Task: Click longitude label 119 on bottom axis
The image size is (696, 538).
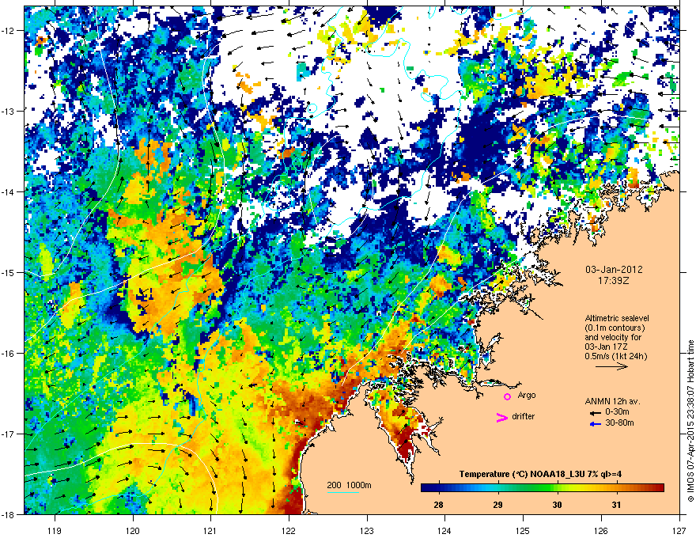Action: [55, 530]
